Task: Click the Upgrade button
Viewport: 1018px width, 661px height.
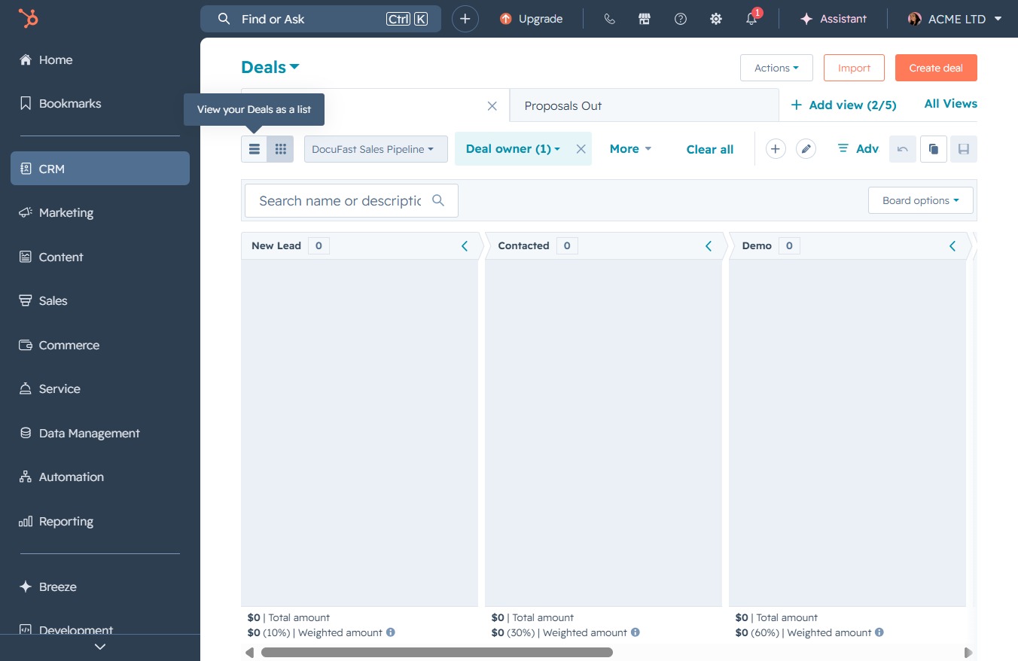Action: 532,19
